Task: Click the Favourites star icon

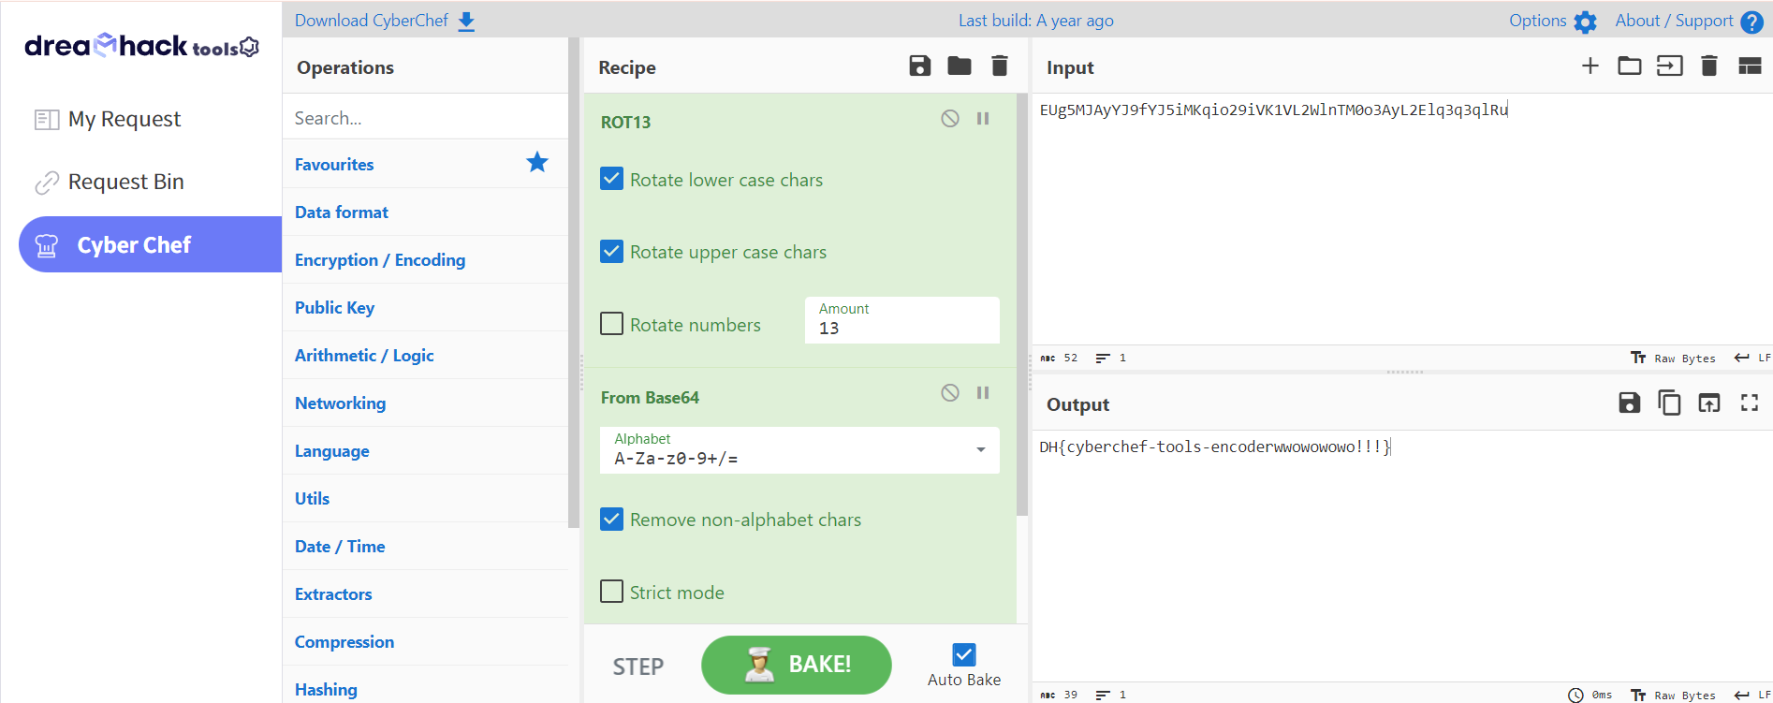Action: click(x=537, y=162)
